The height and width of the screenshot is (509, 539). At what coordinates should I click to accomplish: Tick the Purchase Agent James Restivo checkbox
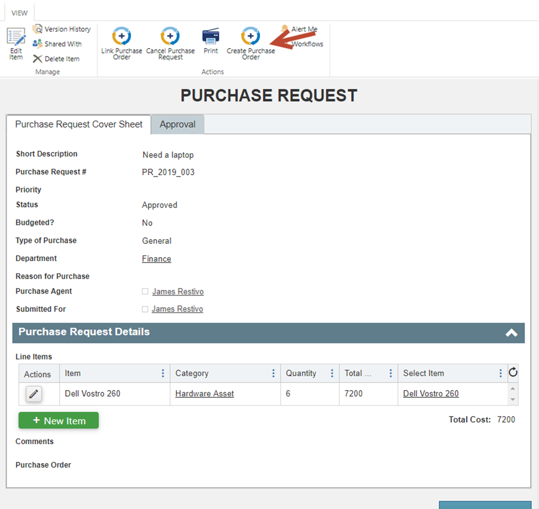pos(145,292)
